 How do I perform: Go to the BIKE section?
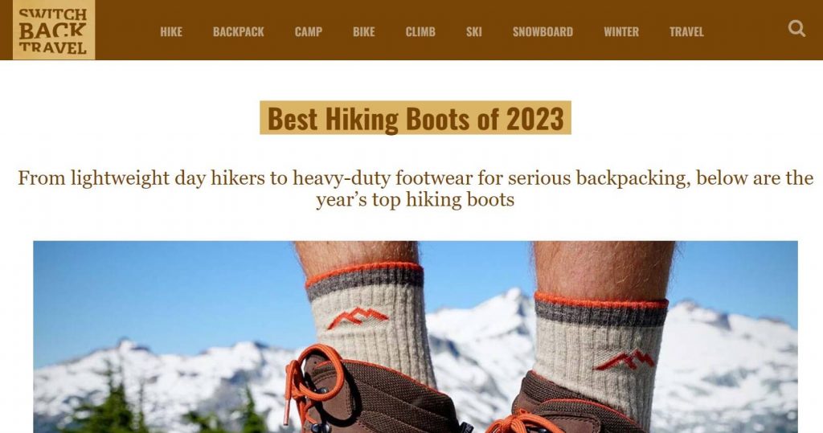click(x=364, y=31)
